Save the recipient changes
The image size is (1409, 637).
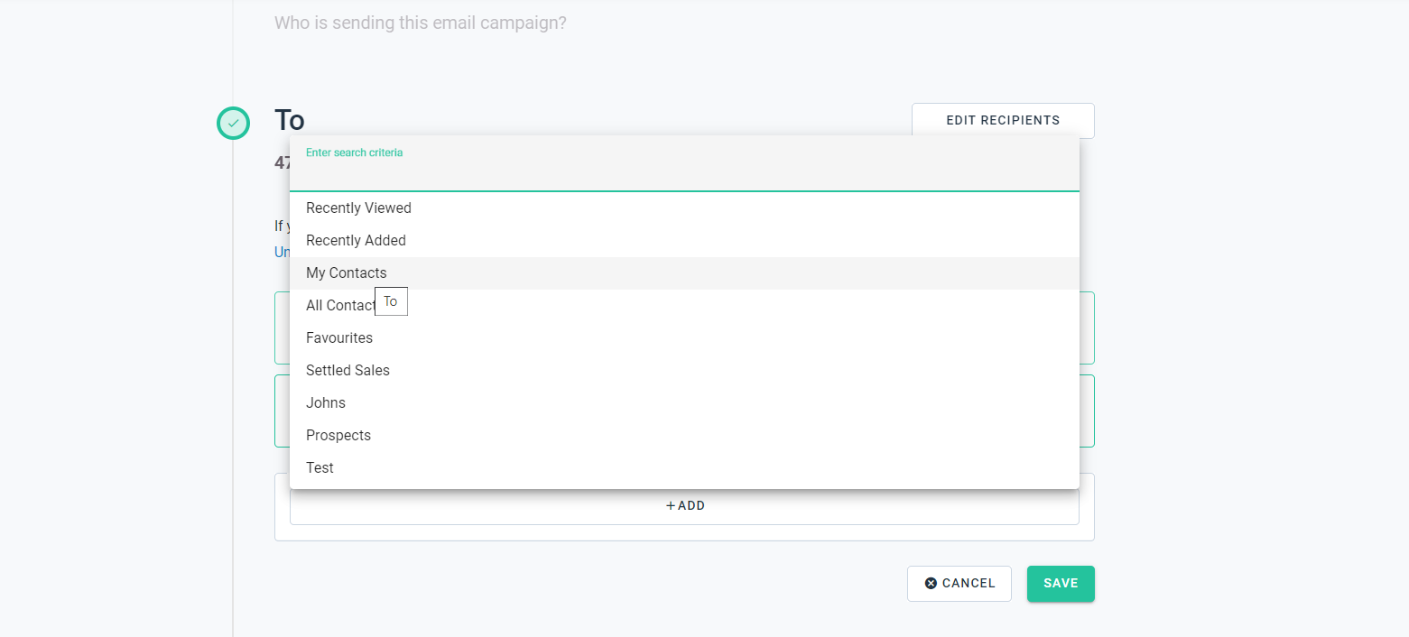(x=1061, y=584)
